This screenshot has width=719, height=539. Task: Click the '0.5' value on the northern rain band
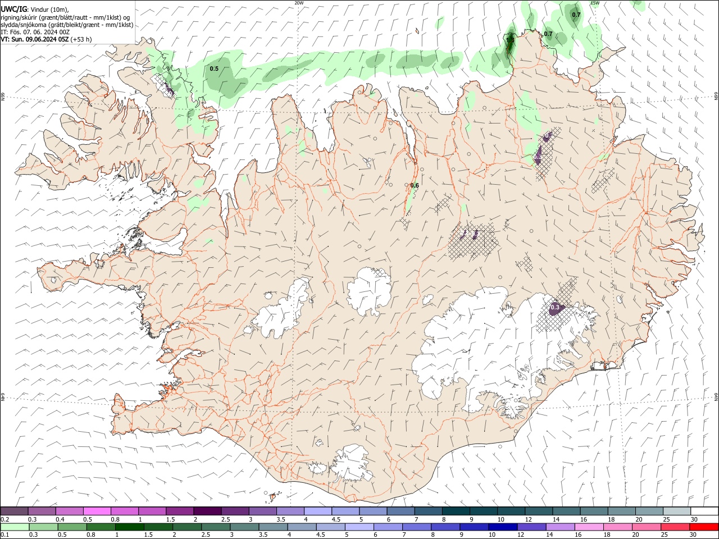point(214,68)
